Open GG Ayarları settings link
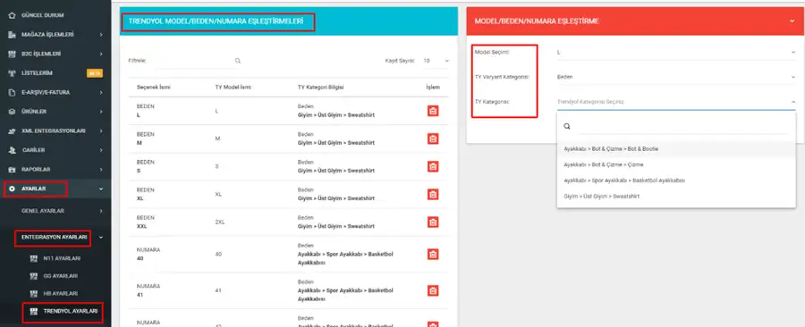805x327 pixels. pyautogui.click(x=61, y=276)
